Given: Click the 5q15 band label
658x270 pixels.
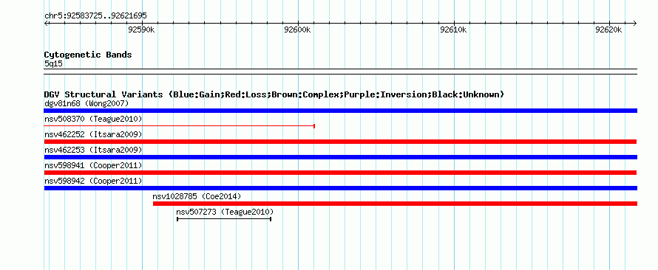Looking at the screenshot, I should pyautogui.click(x=54, y=63).
